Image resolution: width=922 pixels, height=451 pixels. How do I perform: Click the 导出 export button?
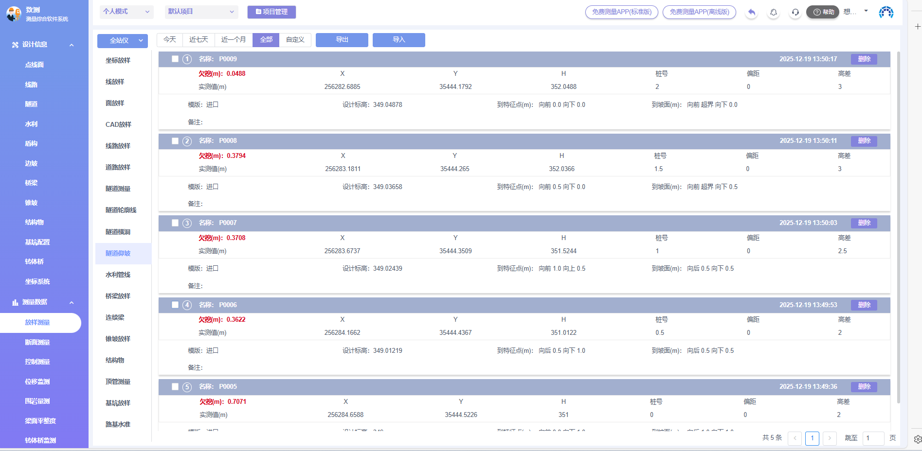click(x=342, y=40)
